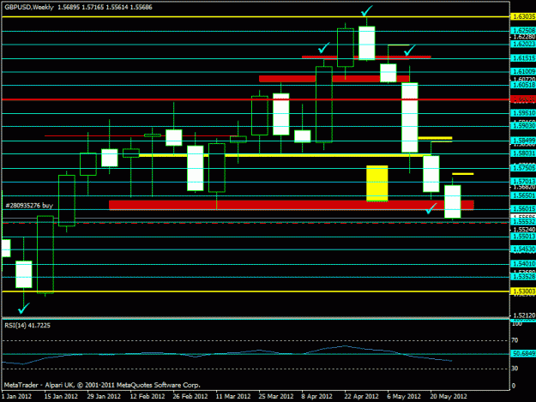Select the thick red horizontal line across the chart
The height and width of the screenshot is (402, 536).
pos(256,99)
